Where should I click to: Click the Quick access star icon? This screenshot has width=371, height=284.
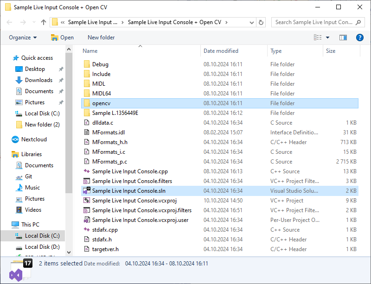16,58
